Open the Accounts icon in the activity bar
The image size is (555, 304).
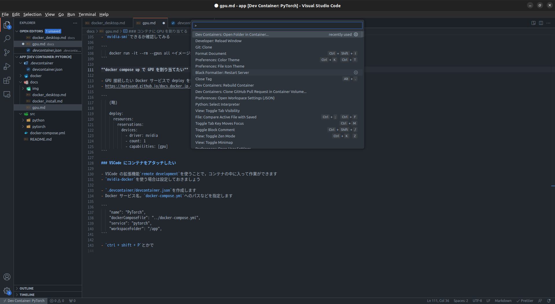7,277
